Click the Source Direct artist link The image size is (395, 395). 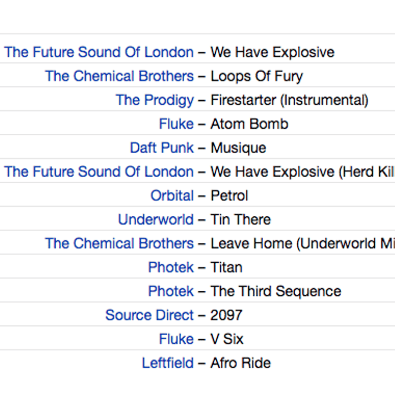(150, 315)
